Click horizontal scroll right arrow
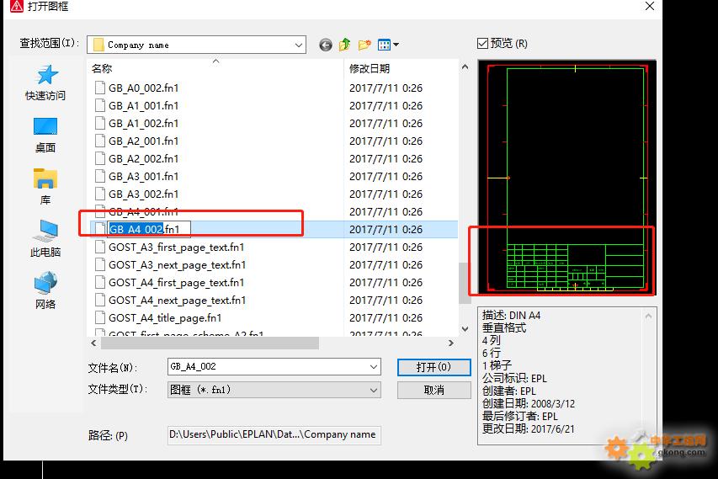 pos(451,343)
